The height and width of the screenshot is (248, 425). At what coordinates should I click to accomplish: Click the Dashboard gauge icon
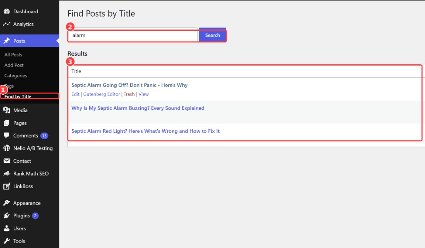7,11
